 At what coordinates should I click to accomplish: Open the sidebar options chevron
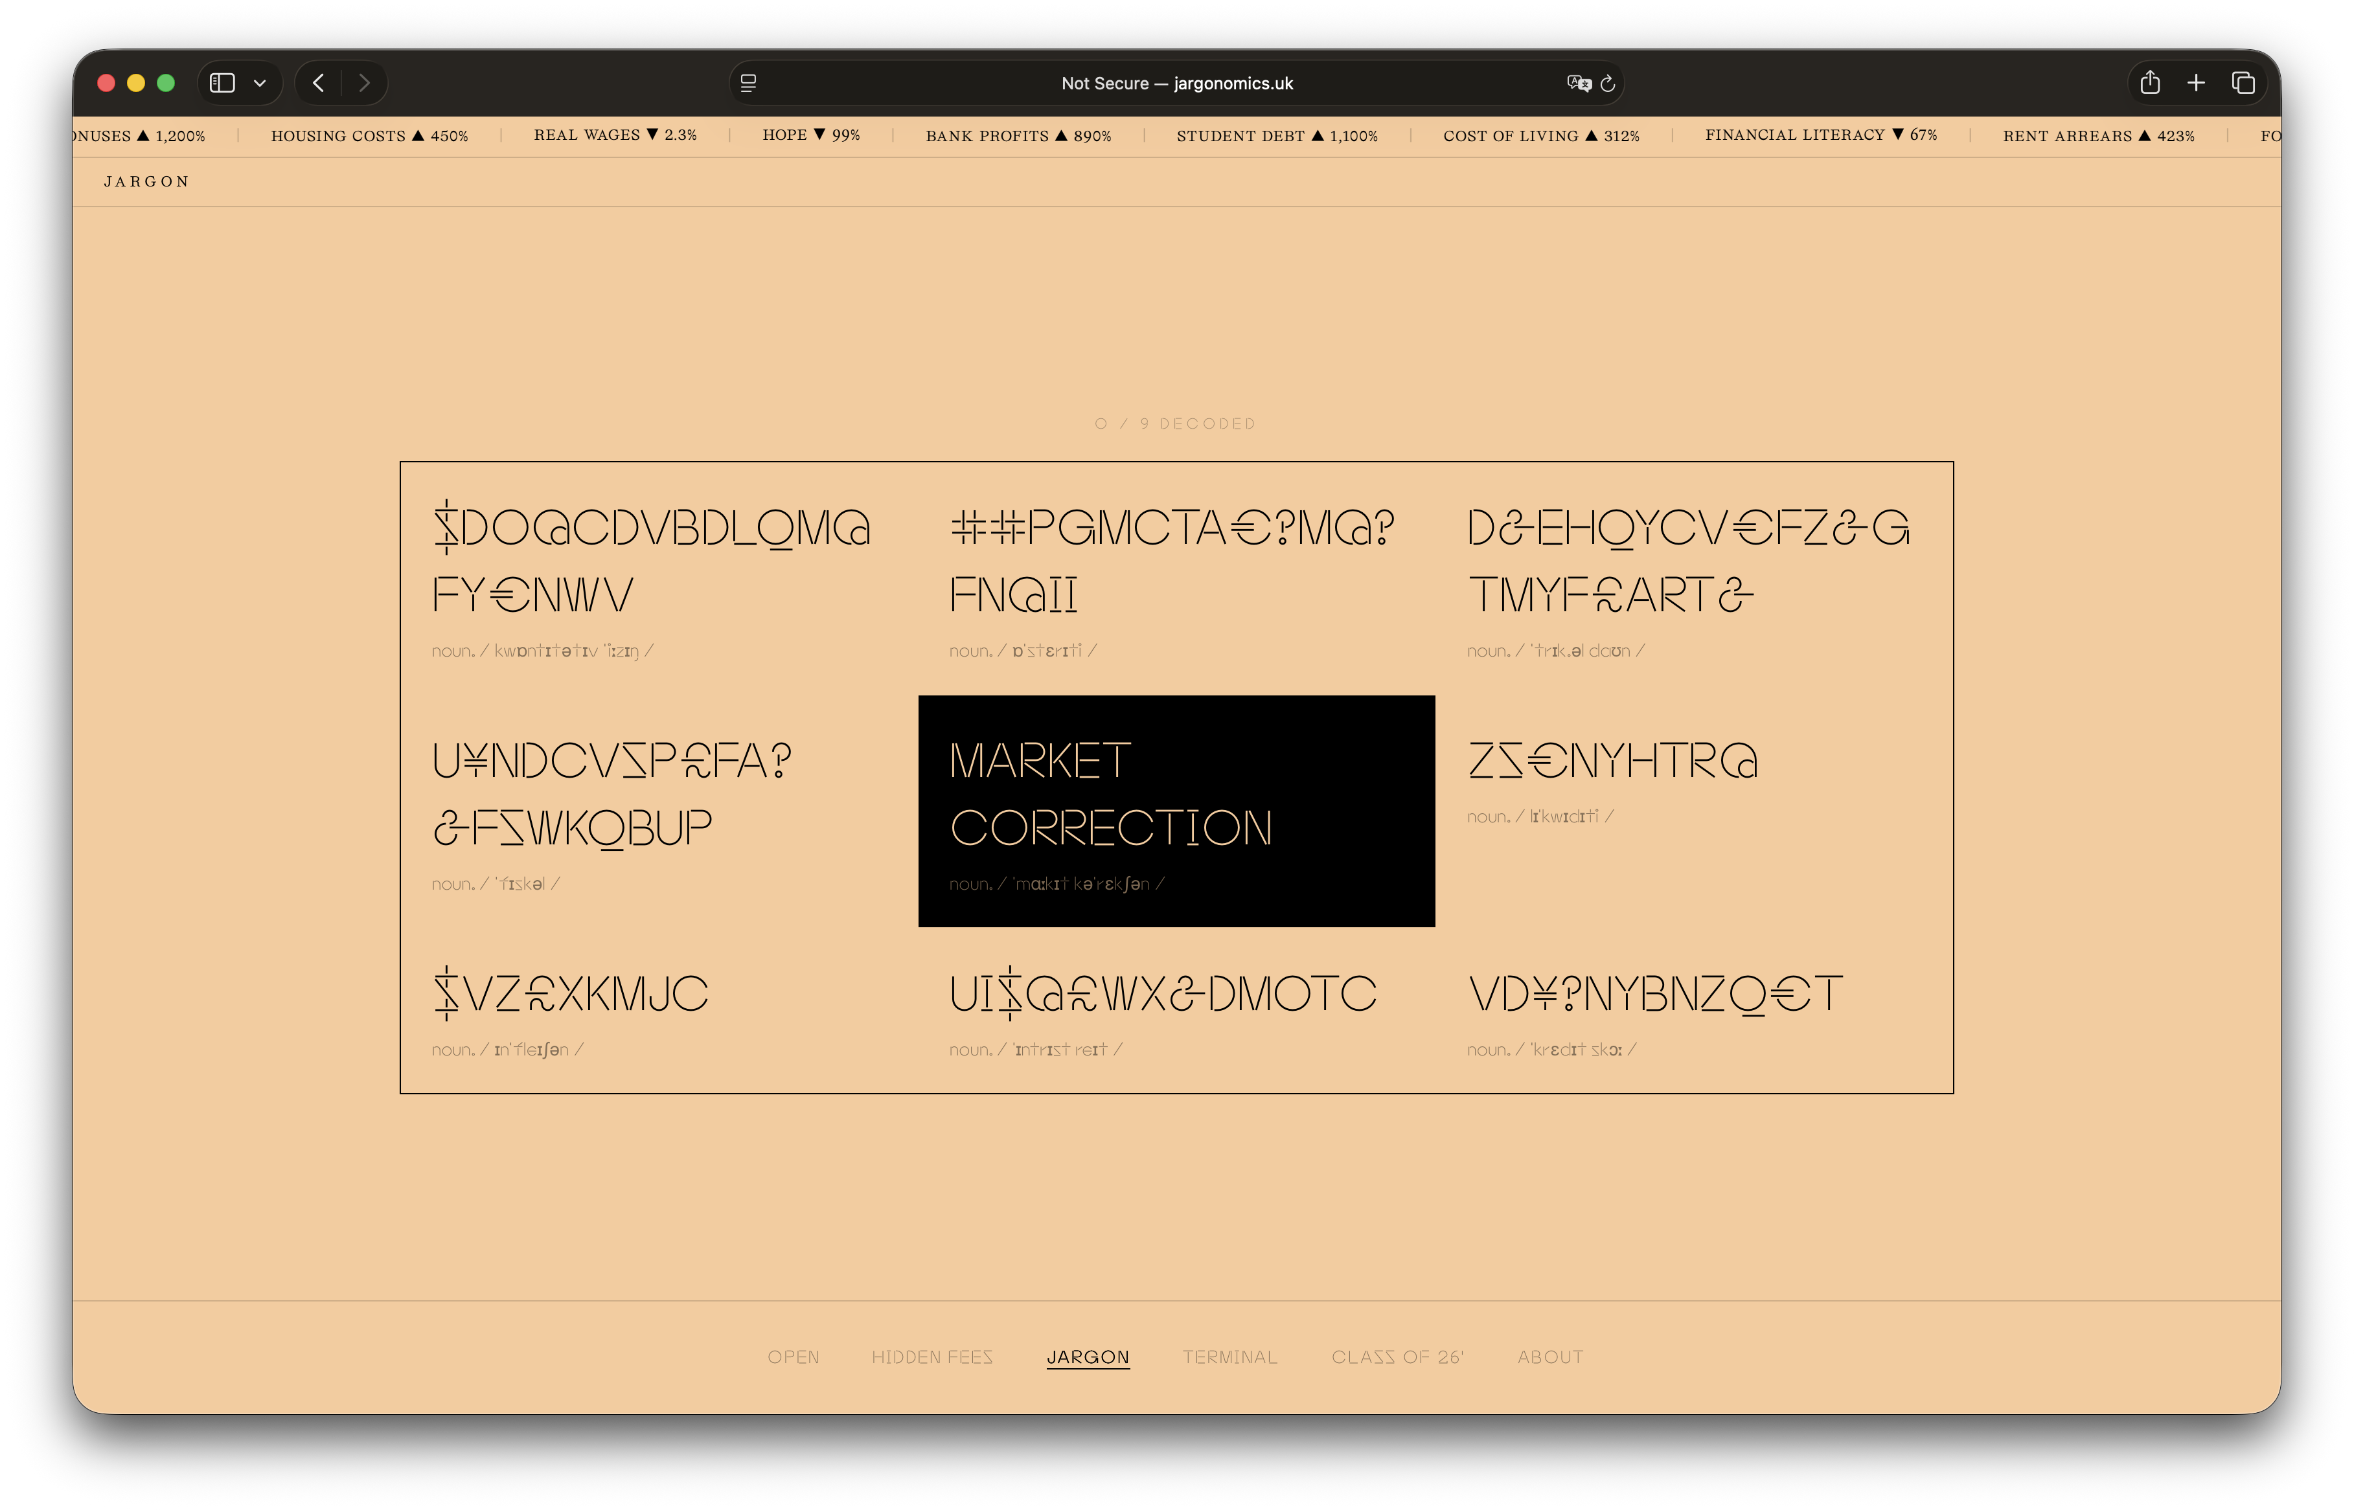(260, 84)
